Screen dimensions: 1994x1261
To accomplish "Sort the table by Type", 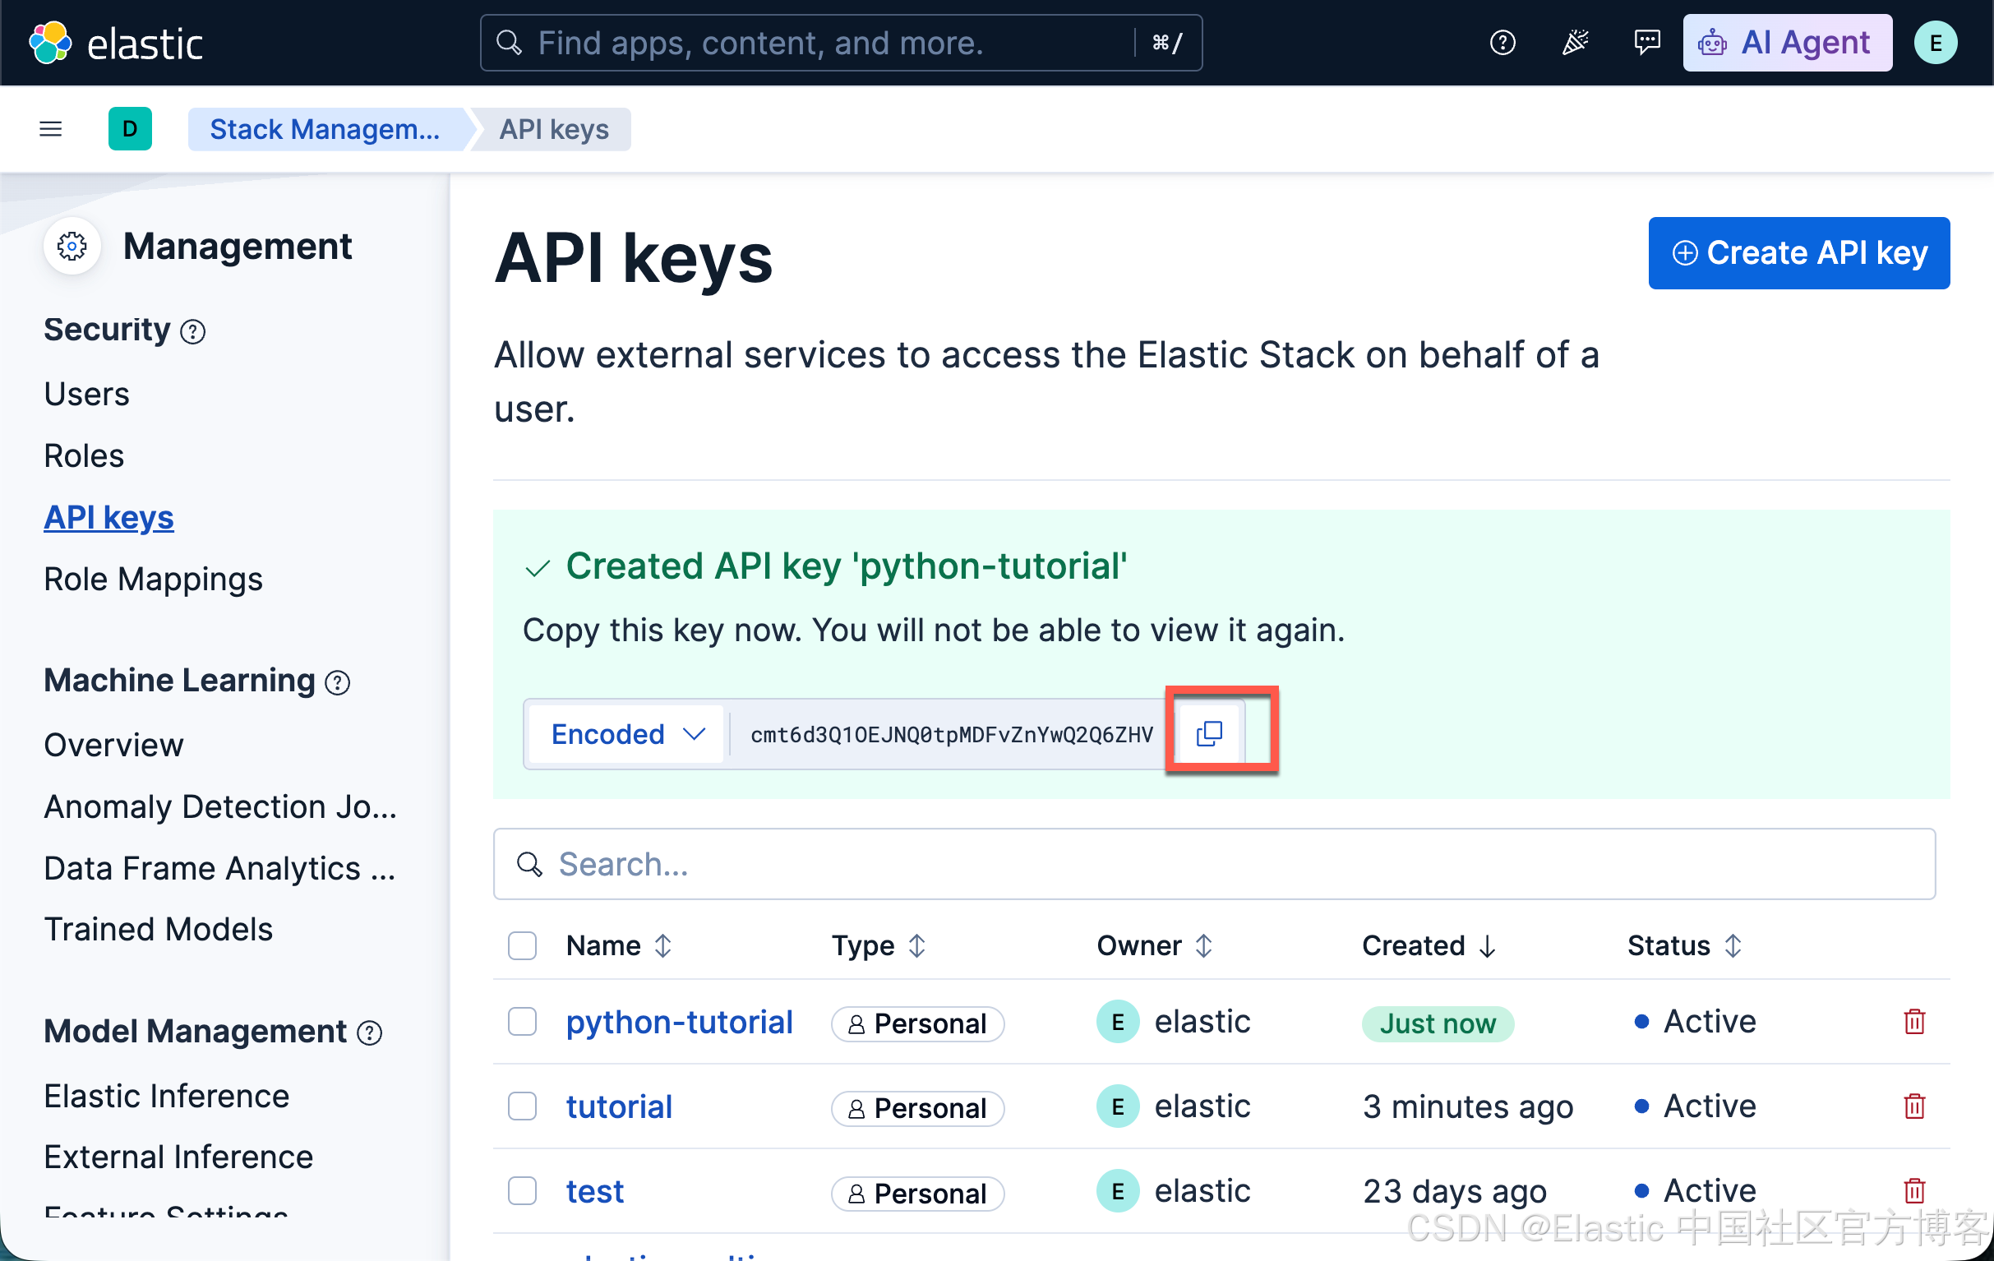I will [x=879, y=945].
